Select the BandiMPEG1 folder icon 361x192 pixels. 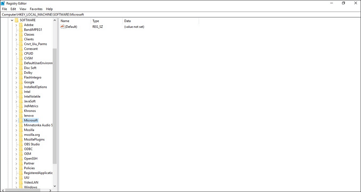coord(21,30)
